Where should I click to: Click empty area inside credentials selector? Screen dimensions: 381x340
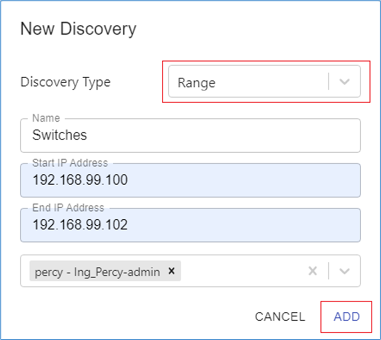pos(242,271)
